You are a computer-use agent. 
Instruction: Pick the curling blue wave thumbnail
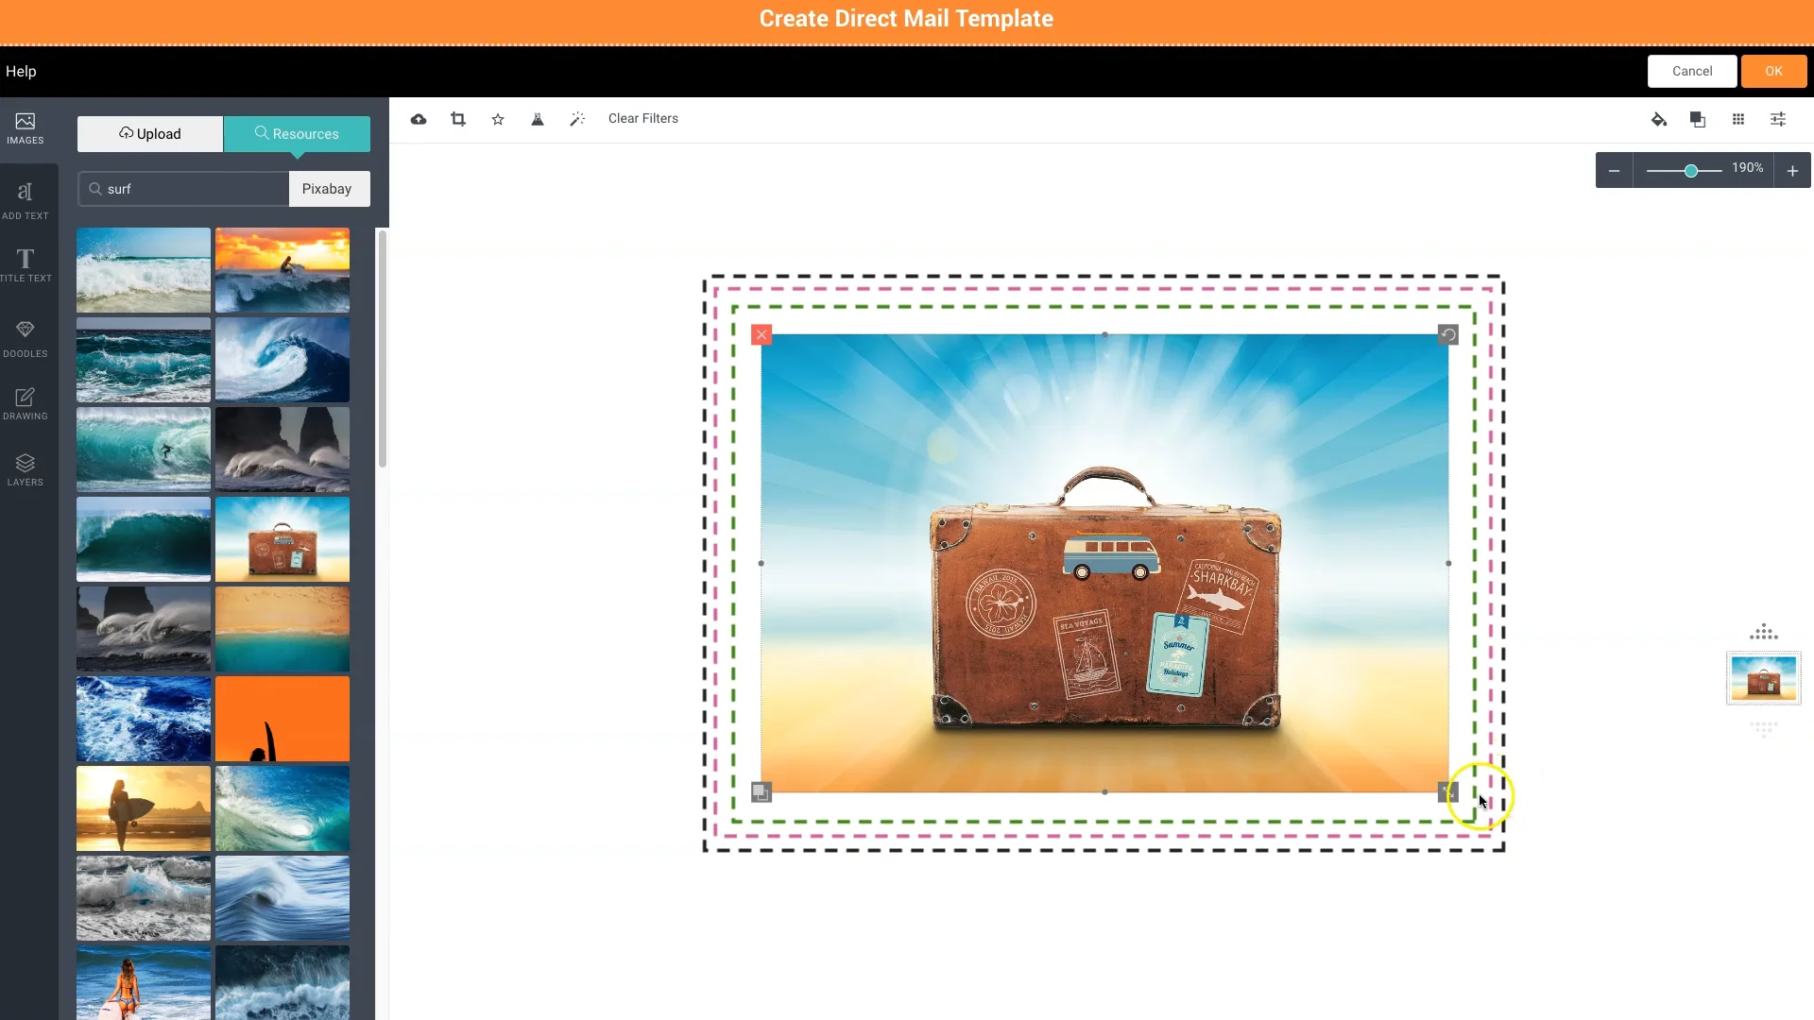[x=282, y=360]
